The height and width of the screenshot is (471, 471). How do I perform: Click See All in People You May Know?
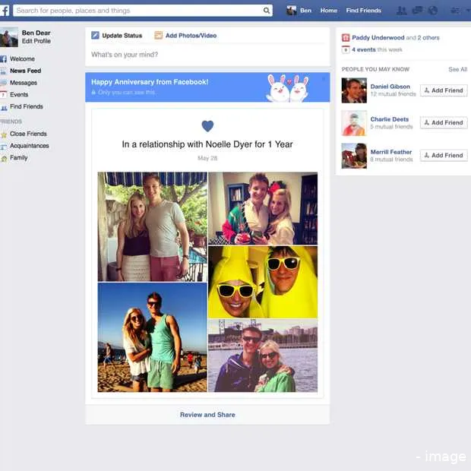457,69
